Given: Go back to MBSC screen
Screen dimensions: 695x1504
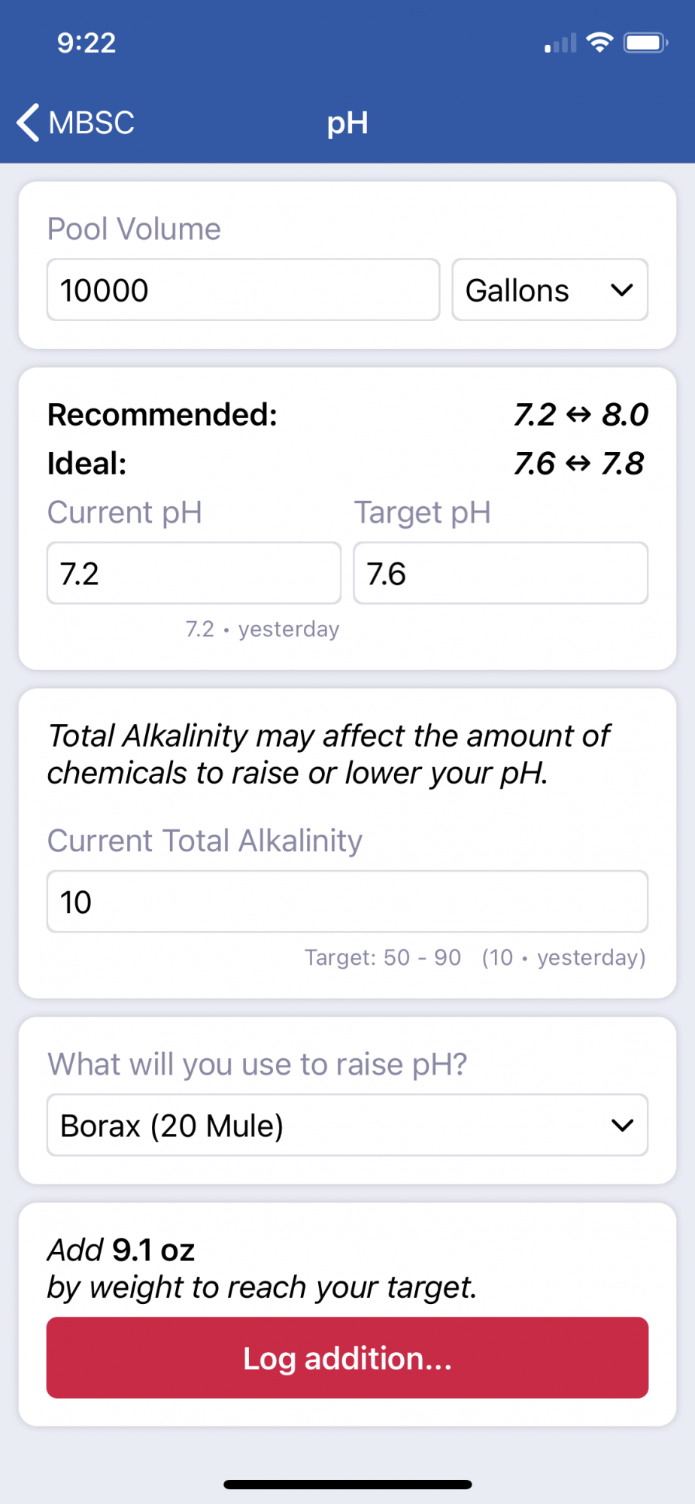Looking at the screenshot, I should (x=76, y=123).
